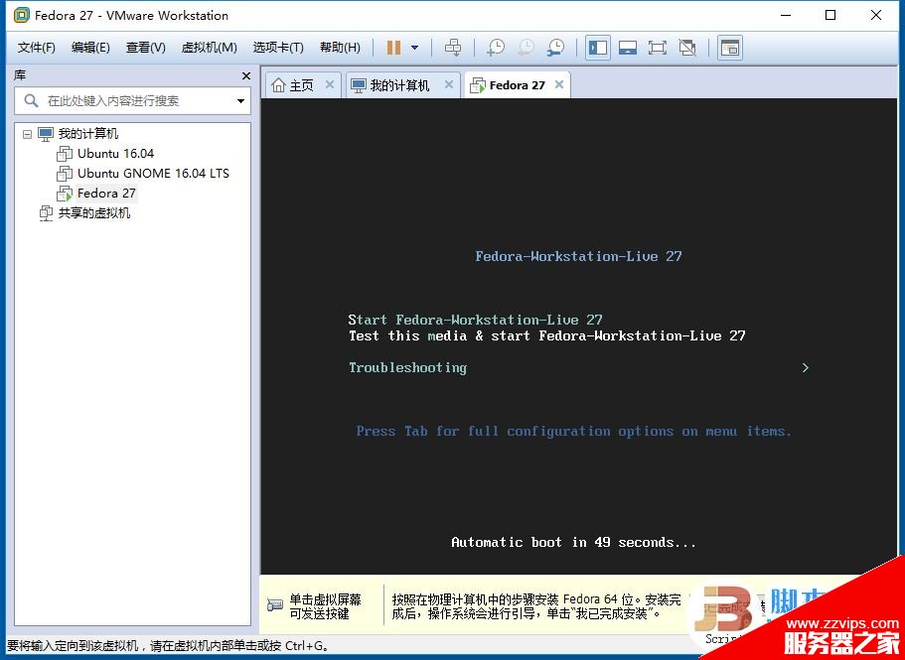Select the Ubuntu 16.04 virtual machine
905x660 pixels.
(115, 153)
